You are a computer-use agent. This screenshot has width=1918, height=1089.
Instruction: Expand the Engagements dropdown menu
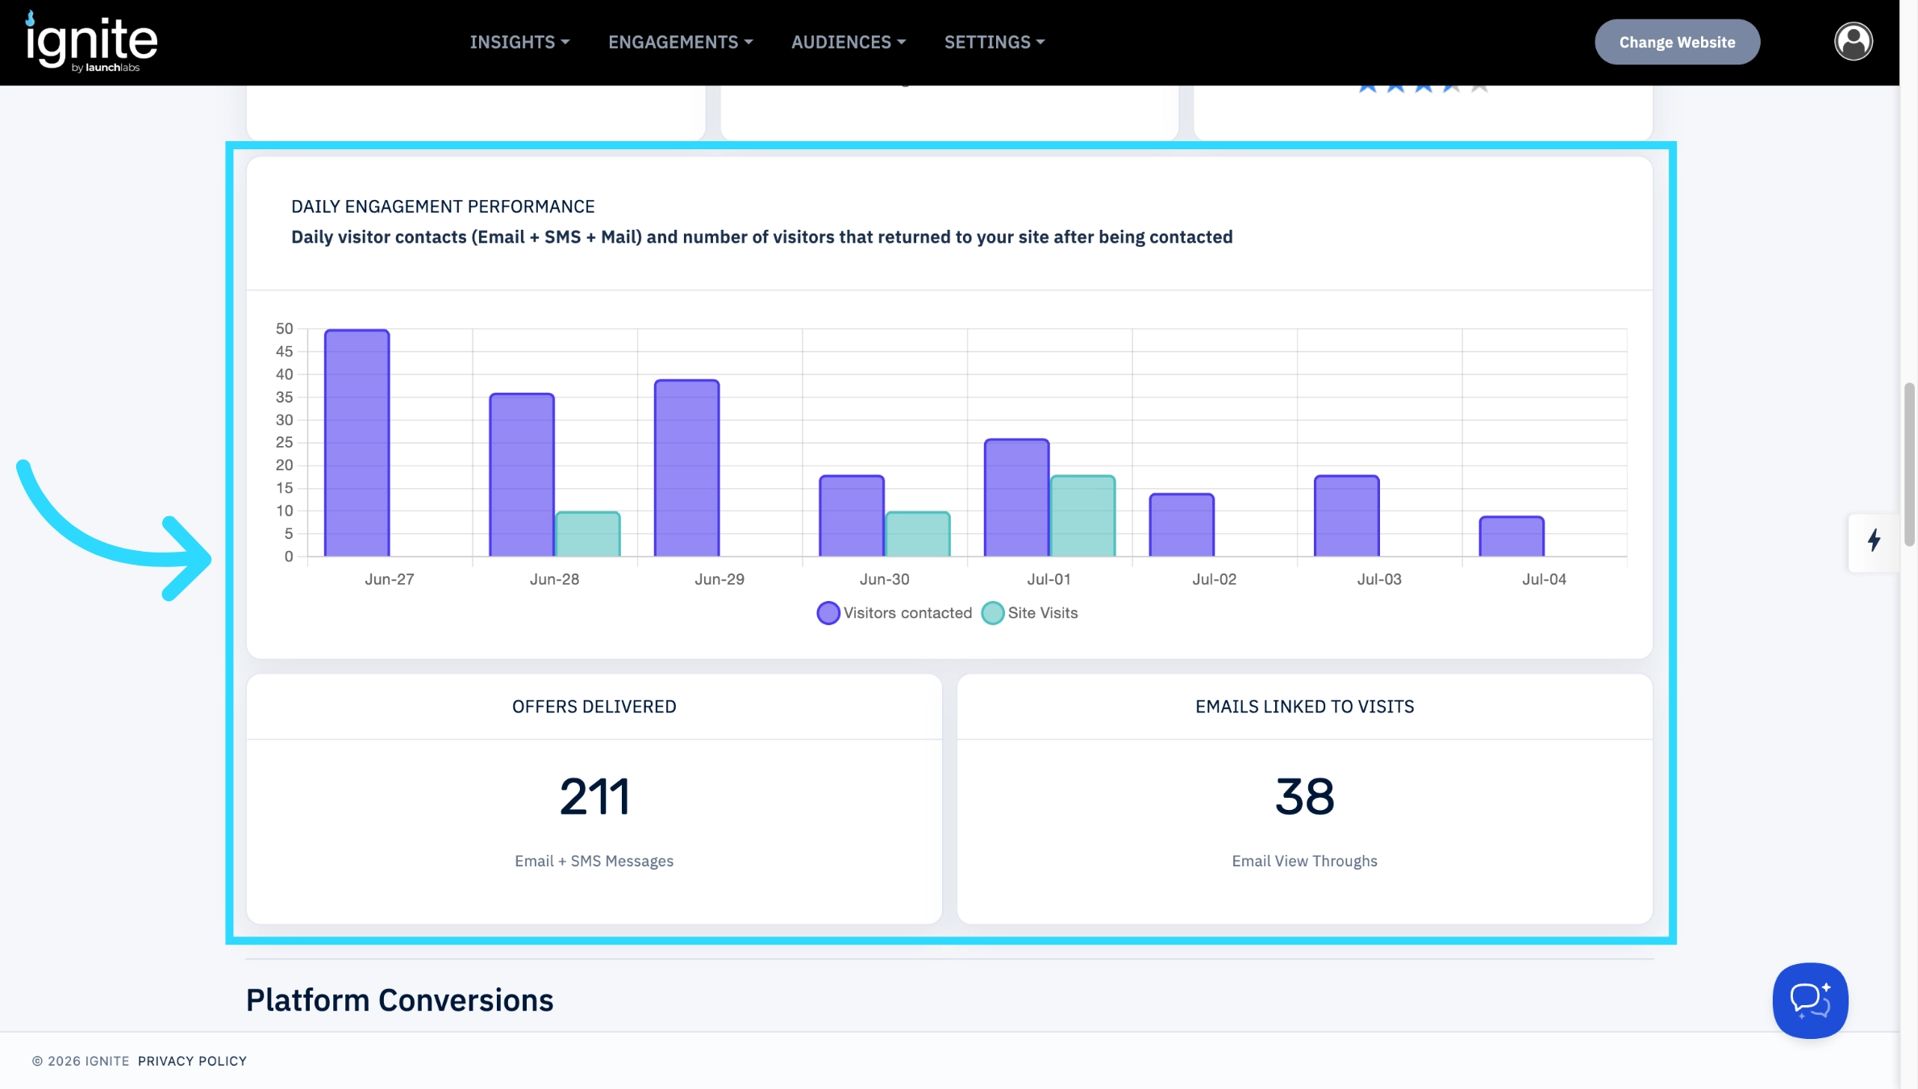680,42
